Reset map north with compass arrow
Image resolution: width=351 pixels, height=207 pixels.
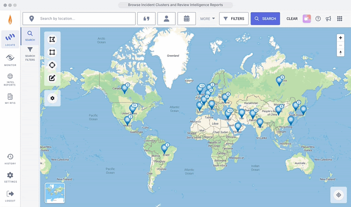coord(340,53)
